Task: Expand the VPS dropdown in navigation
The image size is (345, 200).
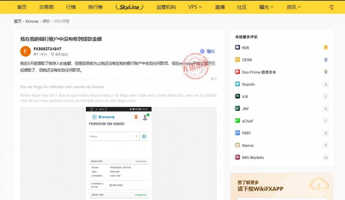Action: [195, 7]
